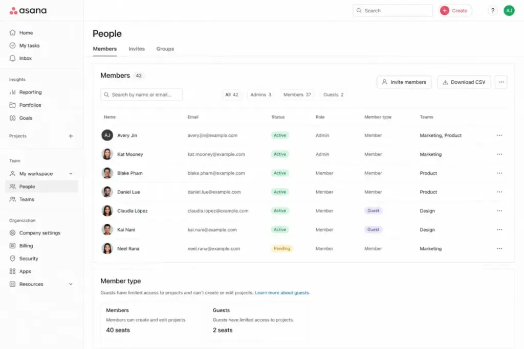This screenshot has width=524, height=349.
Task: Open Billing page
Action: pyautogui.click(x=26, y=246)
